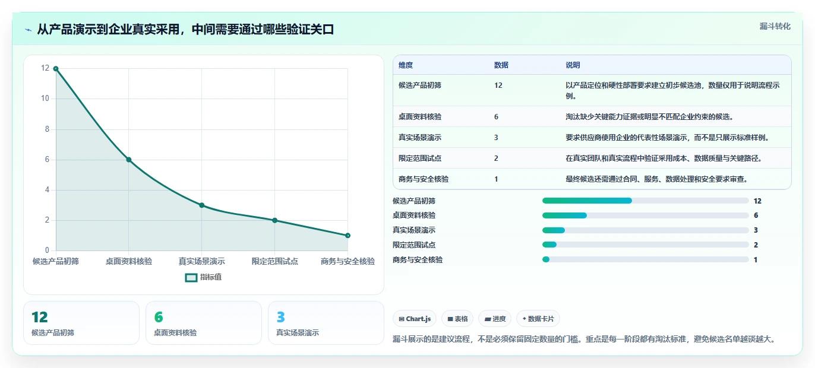Viewport: 815px width, 368px height.
Task: Click the 指标值 legend label
Action: click(211, 277)
